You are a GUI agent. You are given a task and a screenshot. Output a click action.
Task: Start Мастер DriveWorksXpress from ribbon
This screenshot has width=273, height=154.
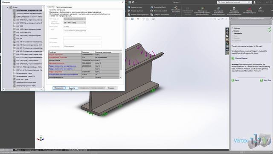249,10
